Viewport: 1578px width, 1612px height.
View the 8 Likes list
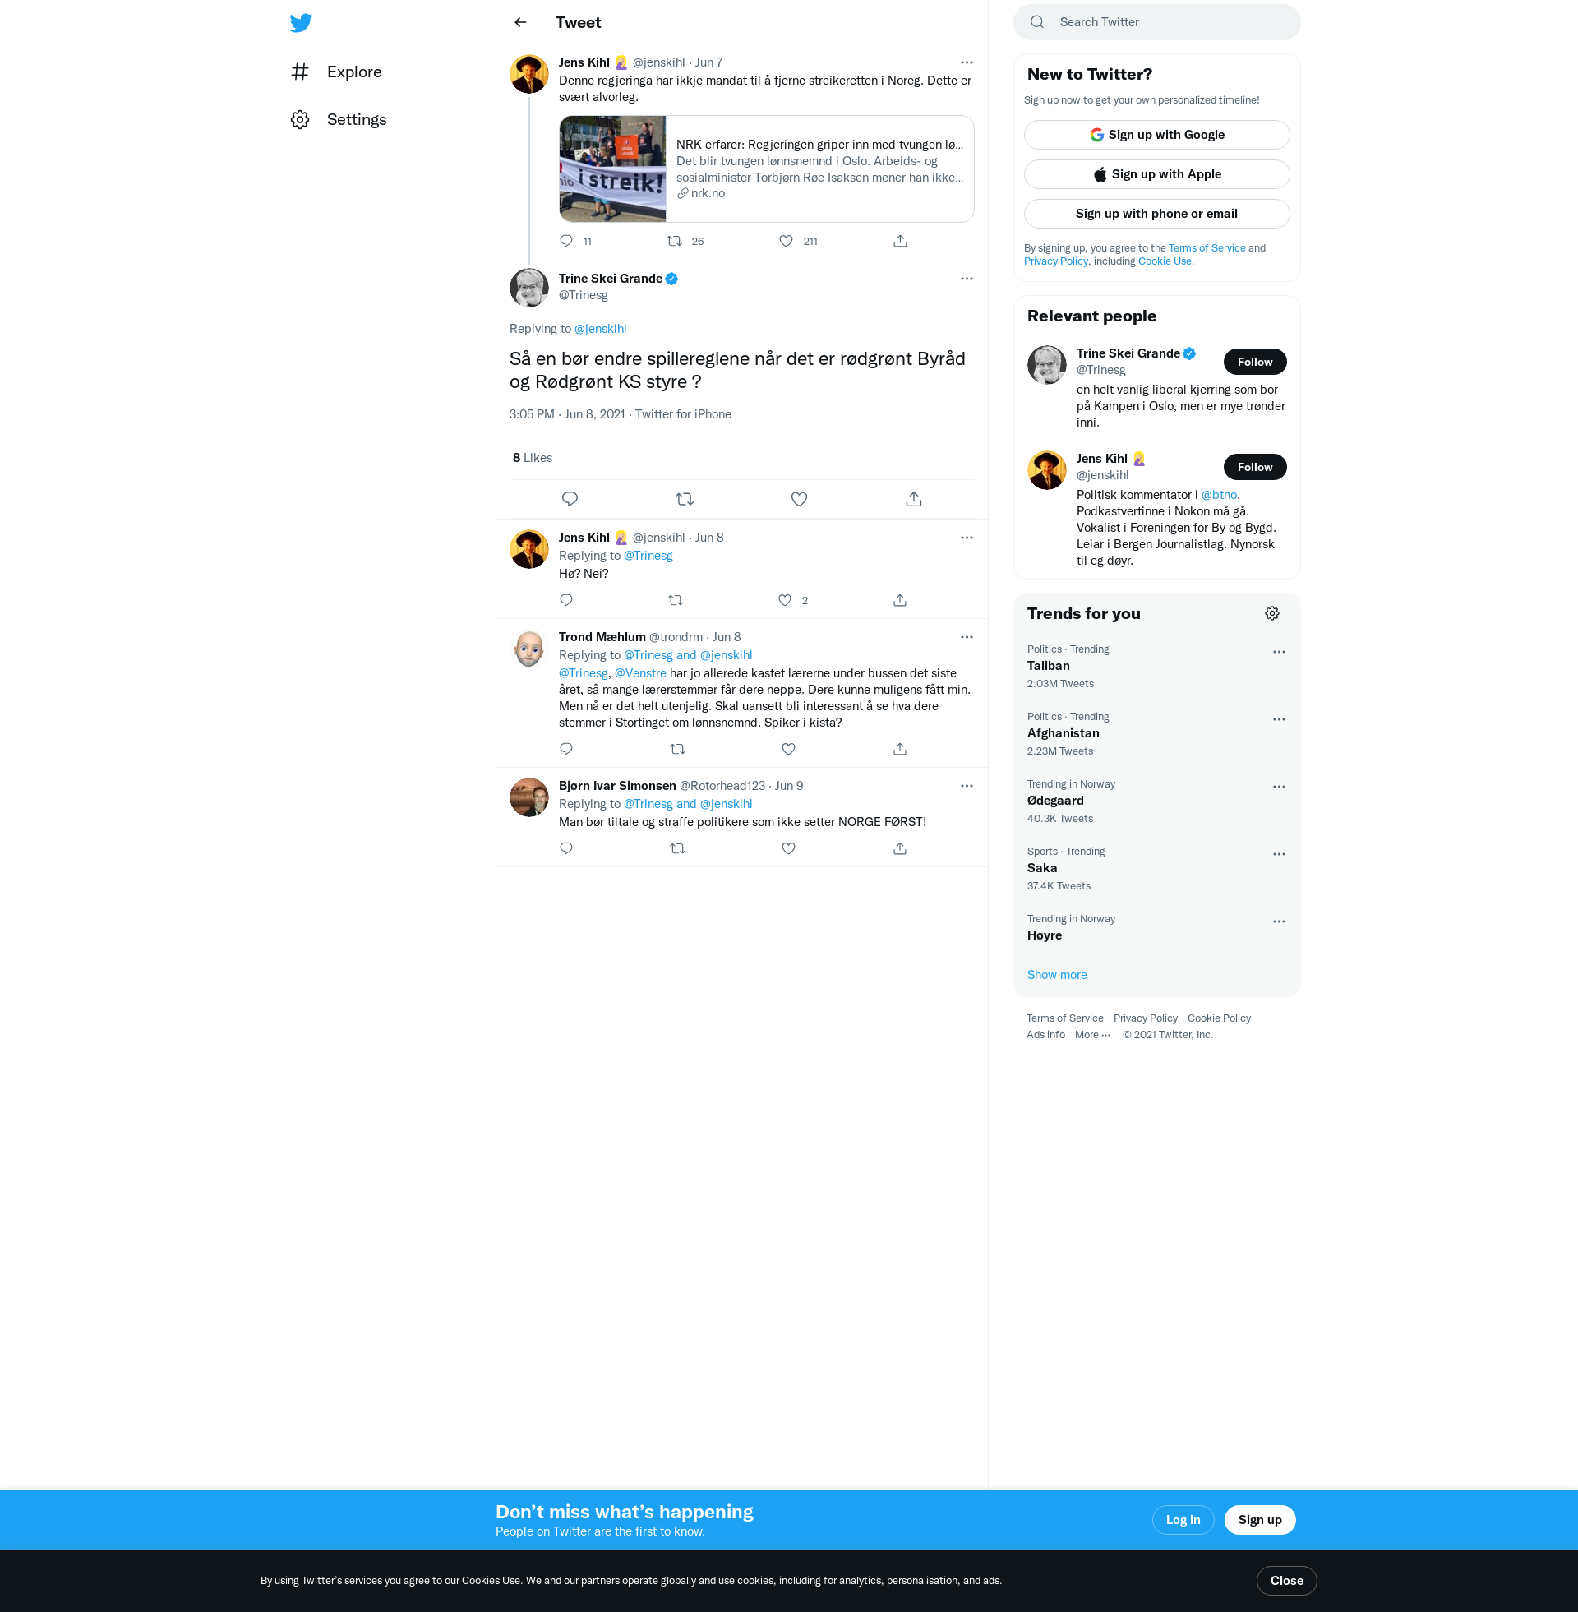coord(532,459)
